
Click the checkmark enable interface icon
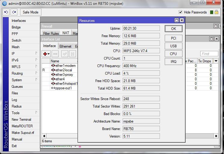click(65, 54)
